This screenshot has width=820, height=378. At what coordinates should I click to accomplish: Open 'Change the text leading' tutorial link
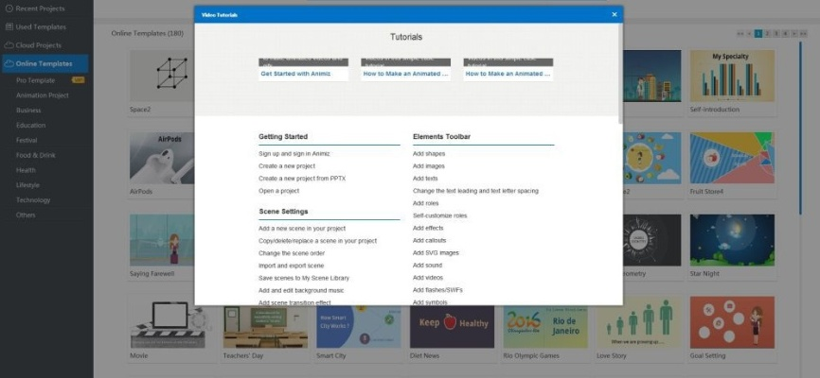475,191
